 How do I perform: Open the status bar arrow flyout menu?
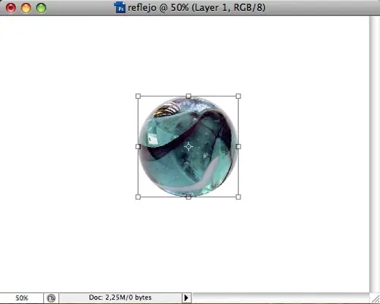tap(186, 297)
